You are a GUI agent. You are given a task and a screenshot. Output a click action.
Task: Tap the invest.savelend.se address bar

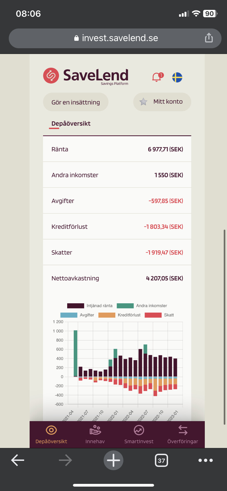click(x=115, y=38)
